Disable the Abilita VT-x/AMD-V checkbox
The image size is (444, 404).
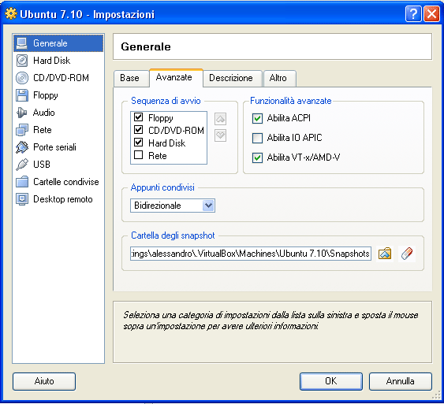257,158
